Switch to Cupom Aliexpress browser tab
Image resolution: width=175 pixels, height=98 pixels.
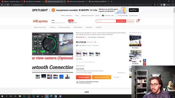[x=99, y=2]
